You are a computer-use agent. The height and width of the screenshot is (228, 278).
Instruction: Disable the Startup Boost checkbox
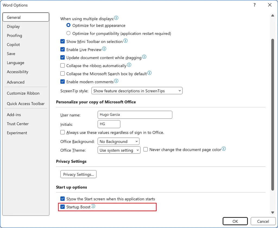tap(62, 207)
